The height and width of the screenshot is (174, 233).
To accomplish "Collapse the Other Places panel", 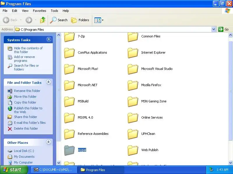I will (48, 142).
